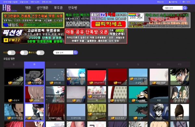Toggle the 인기 switch
Viewport: 195px width, 127px height.
[x=24, y=53]
